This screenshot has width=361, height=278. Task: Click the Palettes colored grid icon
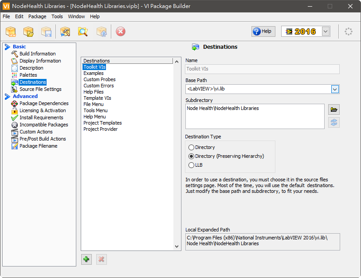(15, 75)
